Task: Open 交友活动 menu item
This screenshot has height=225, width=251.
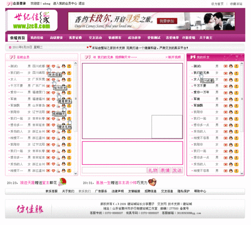Action: tap(95, 38)
